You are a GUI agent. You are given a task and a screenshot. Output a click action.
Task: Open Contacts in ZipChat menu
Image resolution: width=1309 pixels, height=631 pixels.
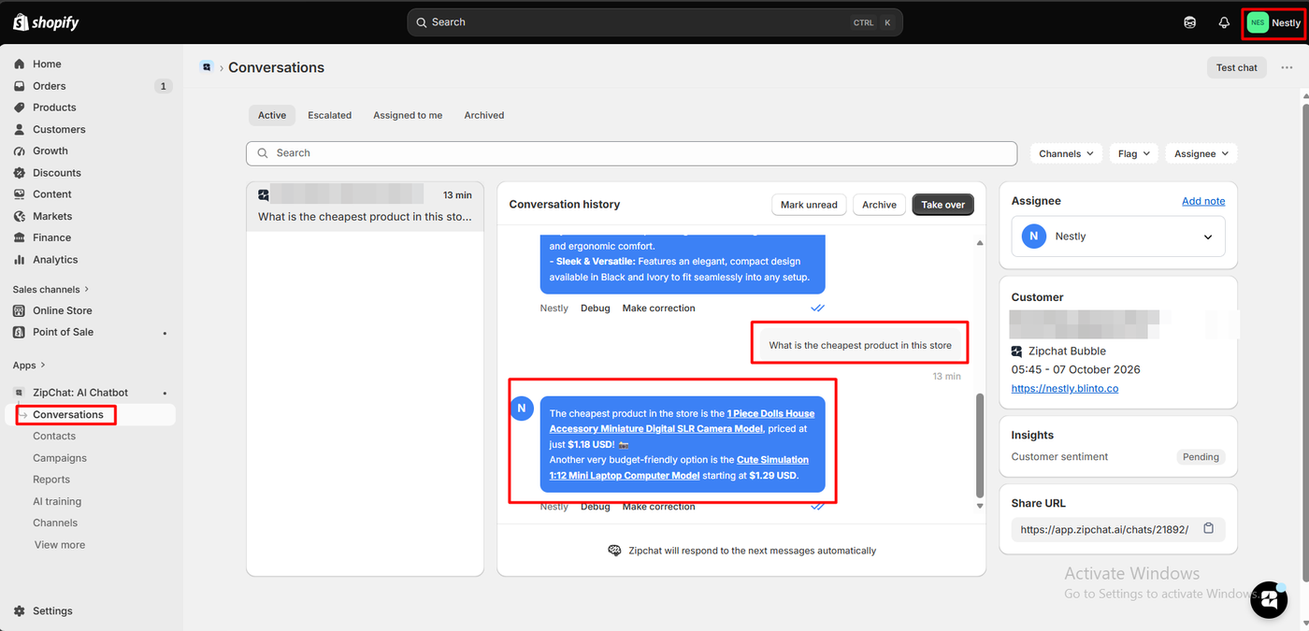[54, 437]
